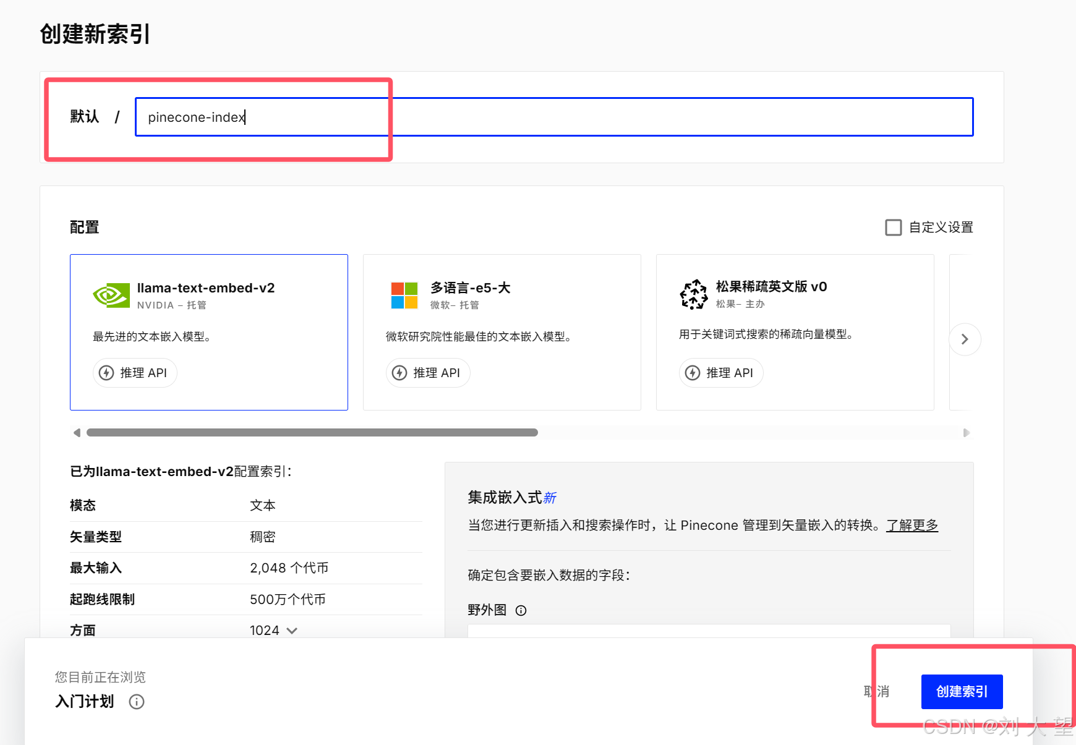Click lightning icon in llama-text-embed-v2 推理 API chip
The width and height of the screenshot is (1076, 745).
pos(106,373)
